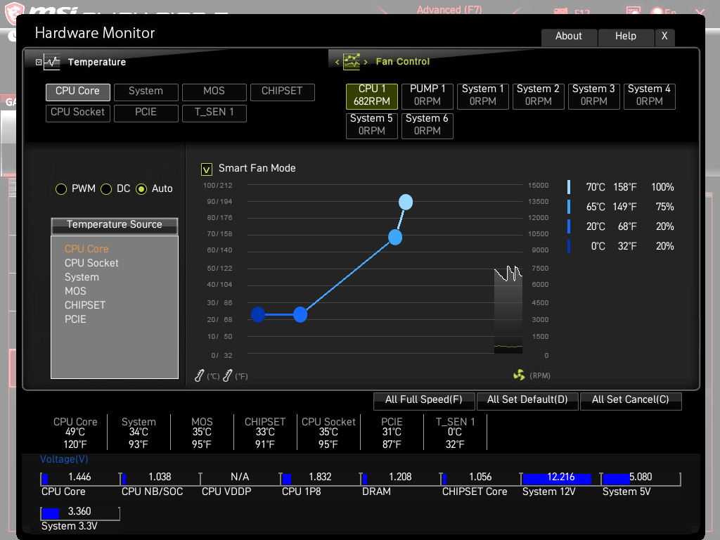The width and height of the screenshot is (720, 540).
Task: Click the All Set Cancel(C) button
Action: [631, 400]
